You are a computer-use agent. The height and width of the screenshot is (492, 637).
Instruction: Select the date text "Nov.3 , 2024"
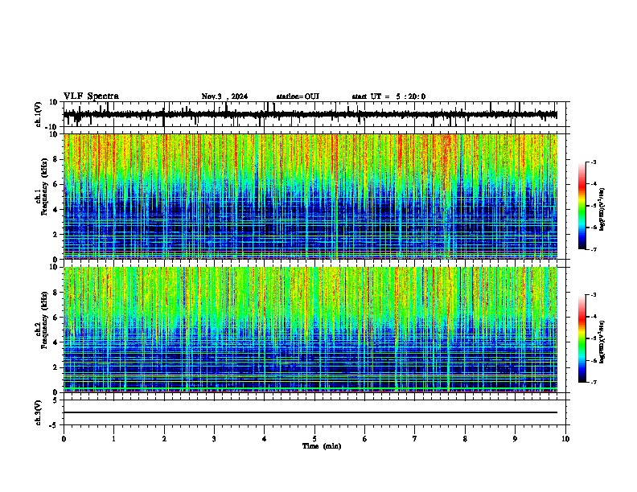click(x=224, y=96)
